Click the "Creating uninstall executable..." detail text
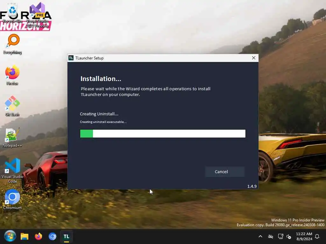The height and width of the screenshot is (244, 326). [103, 122]
